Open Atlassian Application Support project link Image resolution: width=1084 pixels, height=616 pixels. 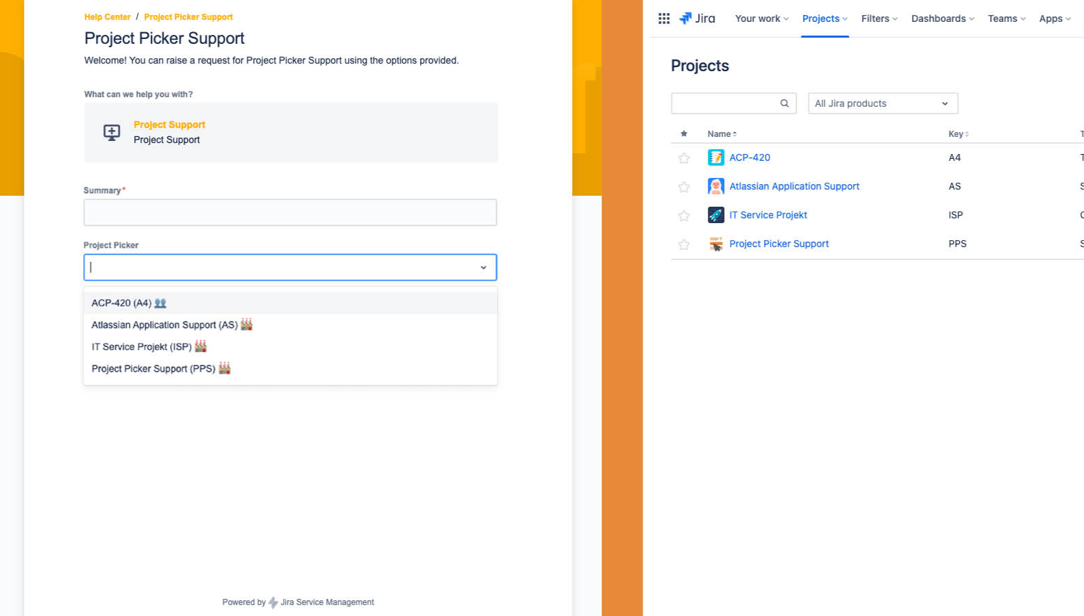794,186
